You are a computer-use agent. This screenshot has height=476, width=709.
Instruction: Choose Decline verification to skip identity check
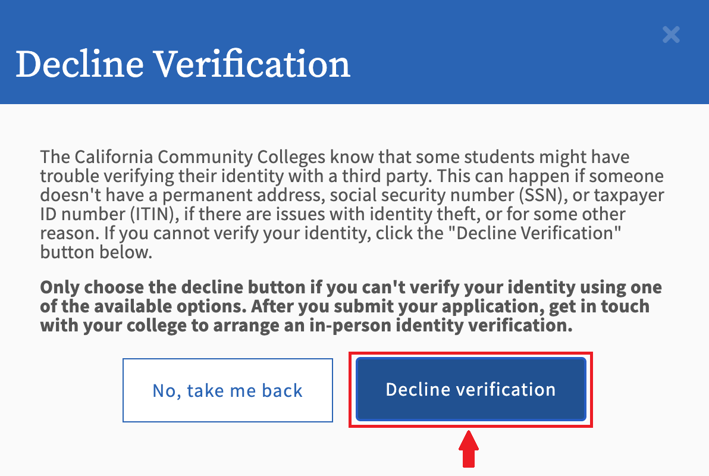pyautogui.click(x=470, y=389)
